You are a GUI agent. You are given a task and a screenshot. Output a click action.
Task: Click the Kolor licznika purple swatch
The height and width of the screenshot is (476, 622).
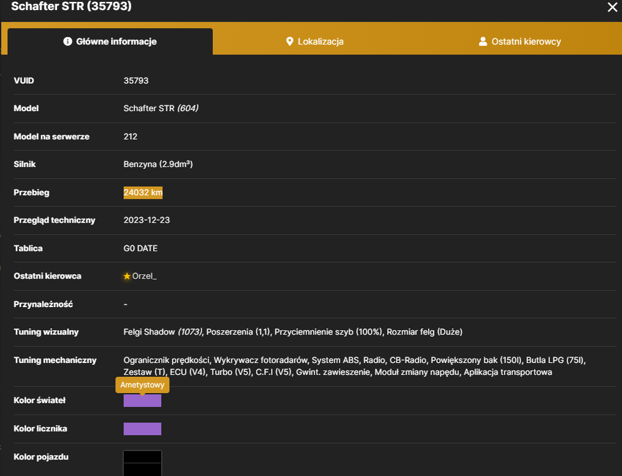click(x=142, y=429)
